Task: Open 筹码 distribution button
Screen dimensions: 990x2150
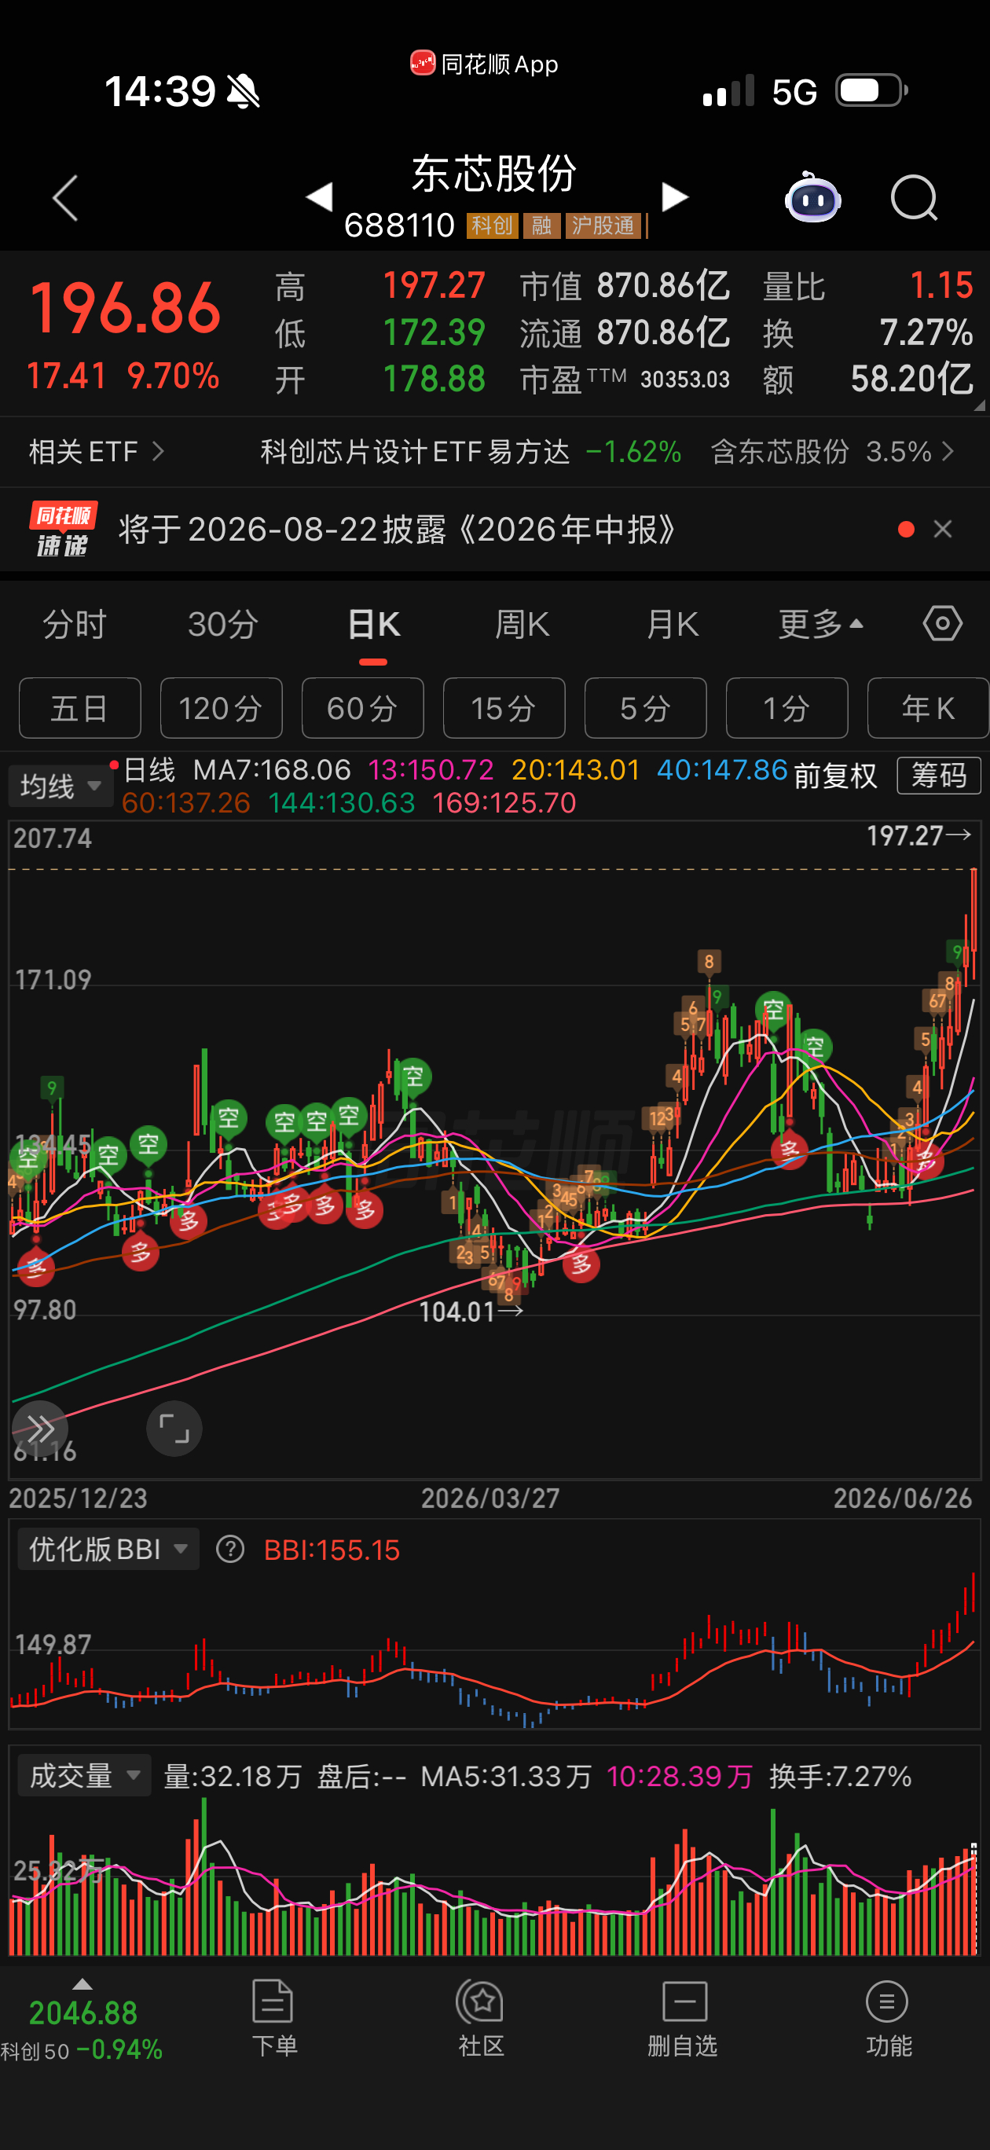Action: pyautogui.click(x=938, y=776)
